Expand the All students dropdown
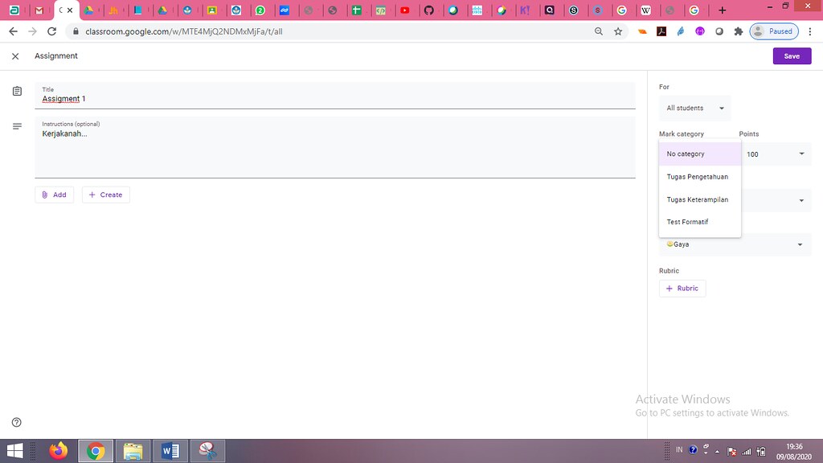 [695, 109]
